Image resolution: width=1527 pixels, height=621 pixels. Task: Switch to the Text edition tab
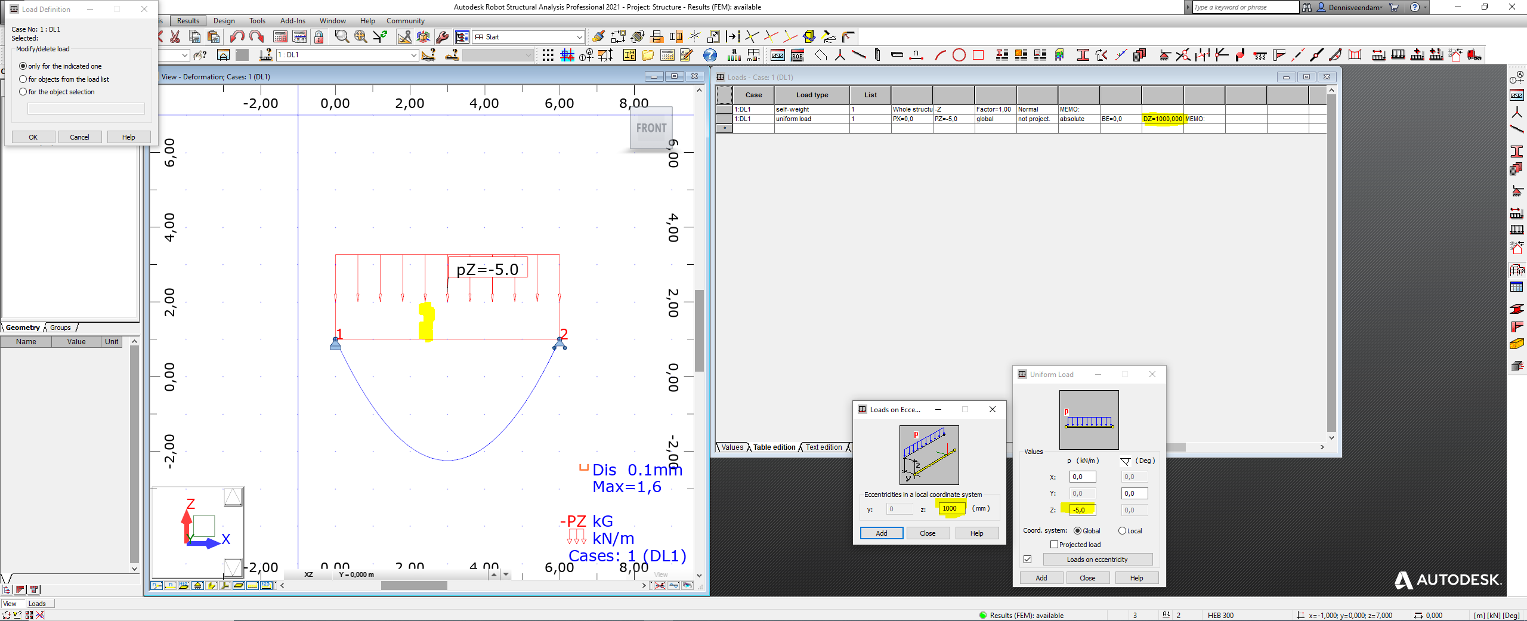[824, 447]
